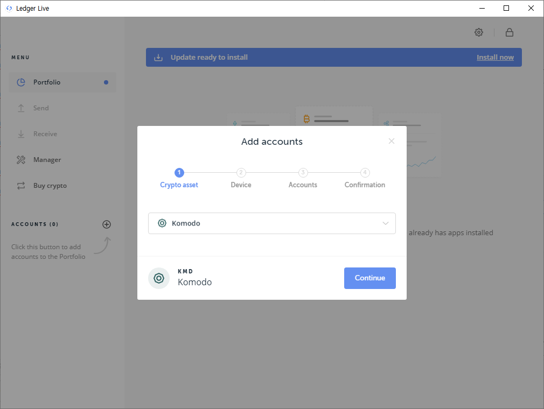Viewport: 544px width, 409px height.
Task: Open the Komodo crypto asset dropdown
Action: click(272, 223)
